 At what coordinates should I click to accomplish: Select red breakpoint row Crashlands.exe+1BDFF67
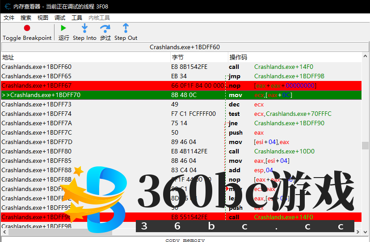181,86
